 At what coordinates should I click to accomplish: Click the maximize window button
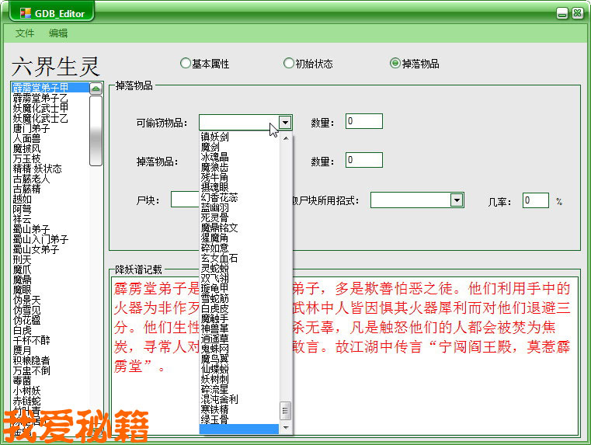coord(561,13)
